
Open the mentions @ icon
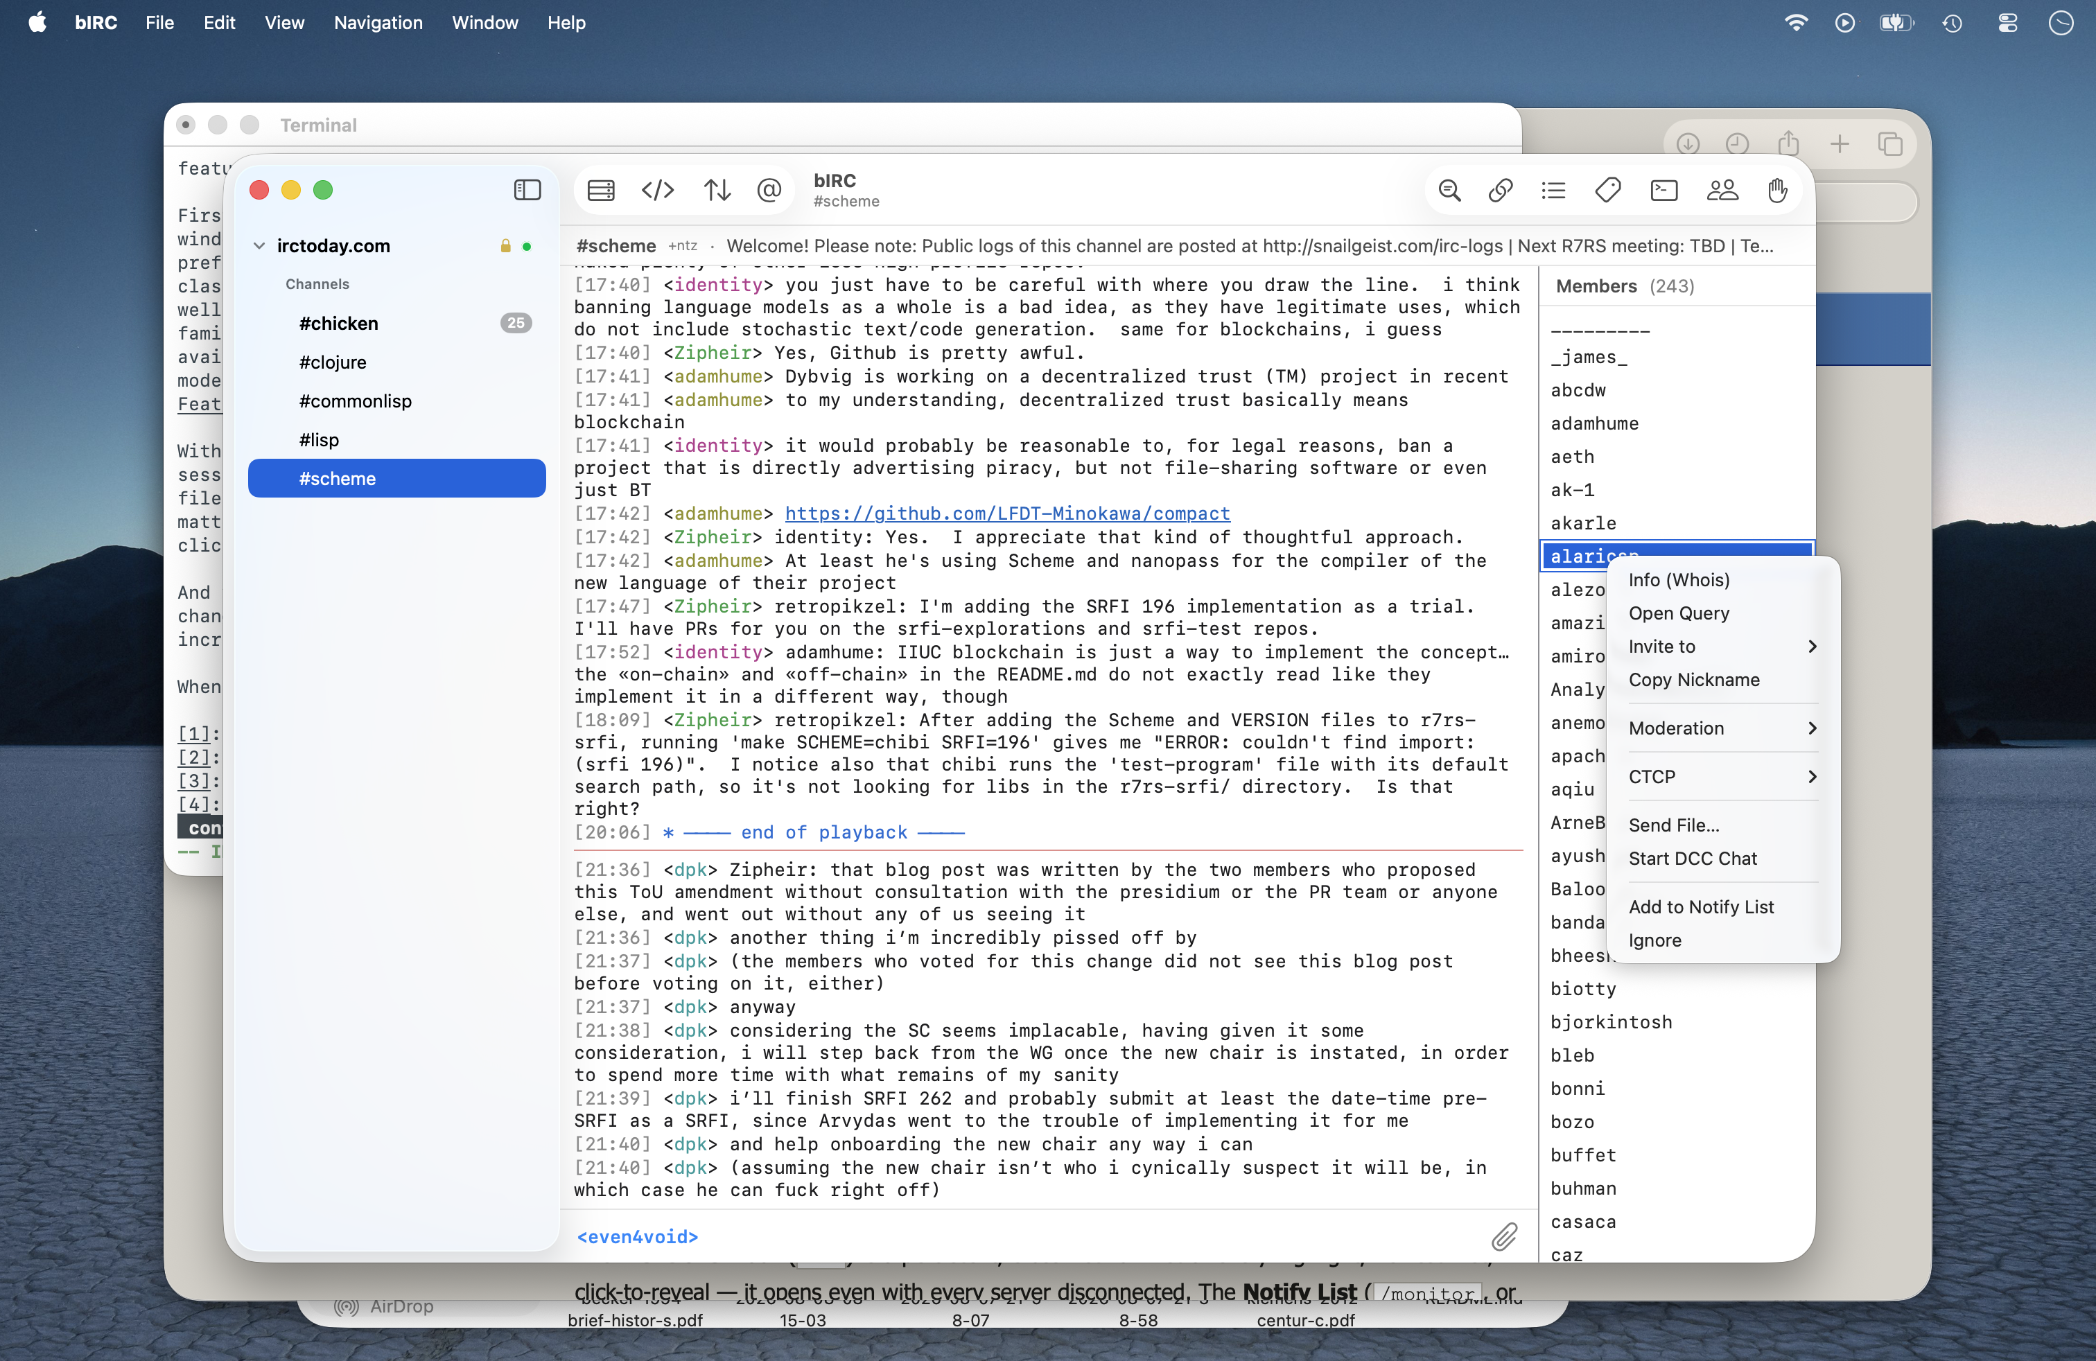click(x=769, y=190)
